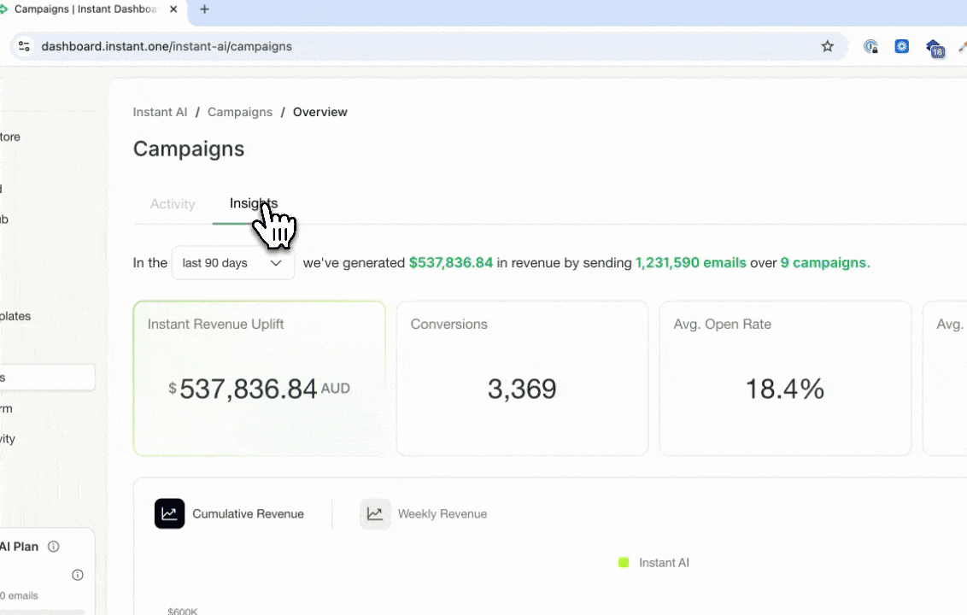Click the lower info icon in the plan card

[x=77, y=575]
